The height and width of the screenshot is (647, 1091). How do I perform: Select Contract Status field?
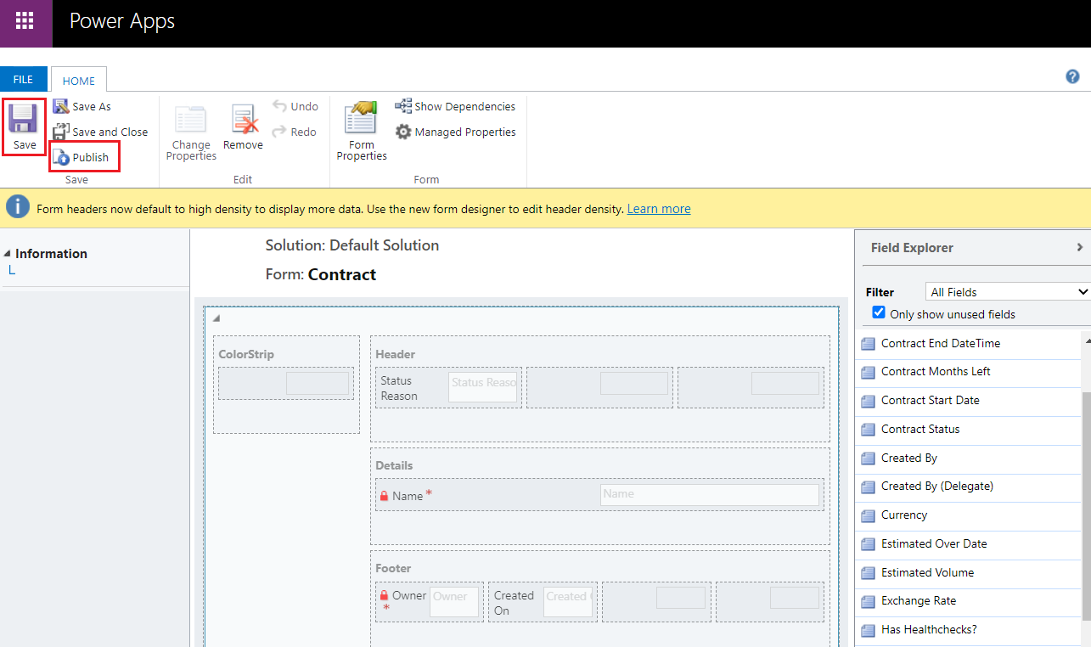click(x=968, y=429)
